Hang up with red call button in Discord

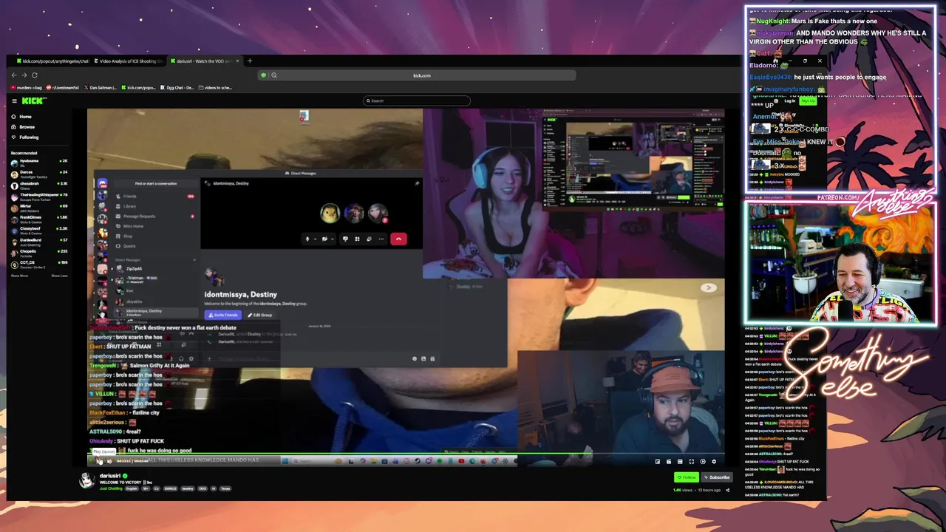coord(398,239)
